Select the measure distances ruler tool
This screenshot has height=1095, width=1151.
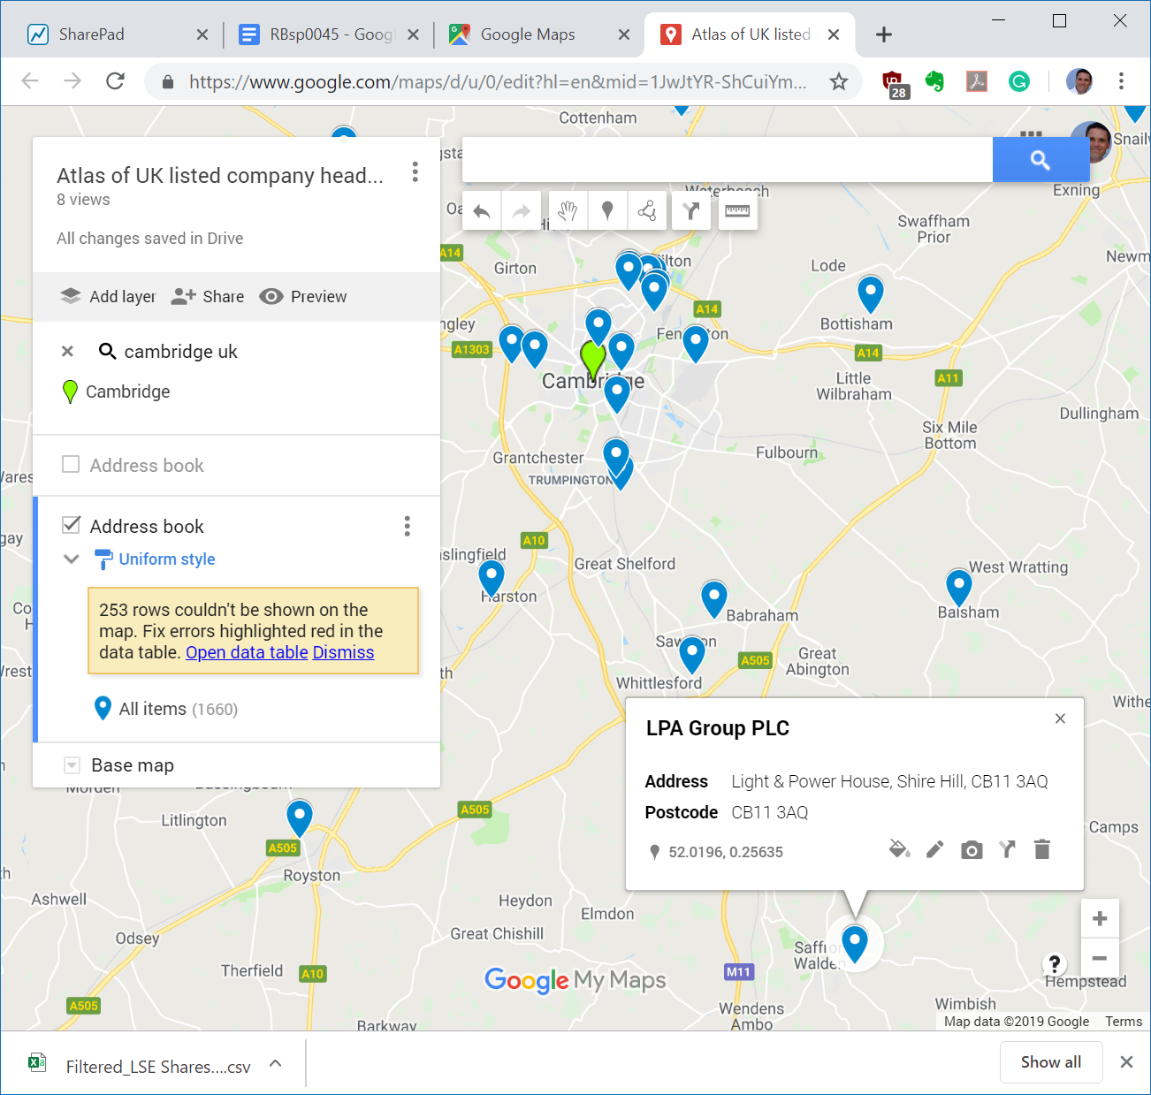[737, 211]
